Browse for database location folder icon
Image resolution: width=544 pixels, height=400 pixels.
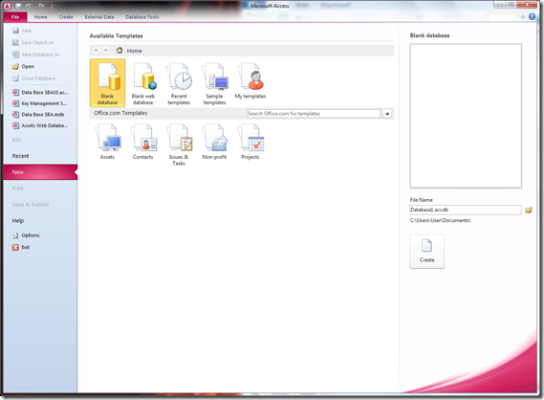tap(529, 210)
